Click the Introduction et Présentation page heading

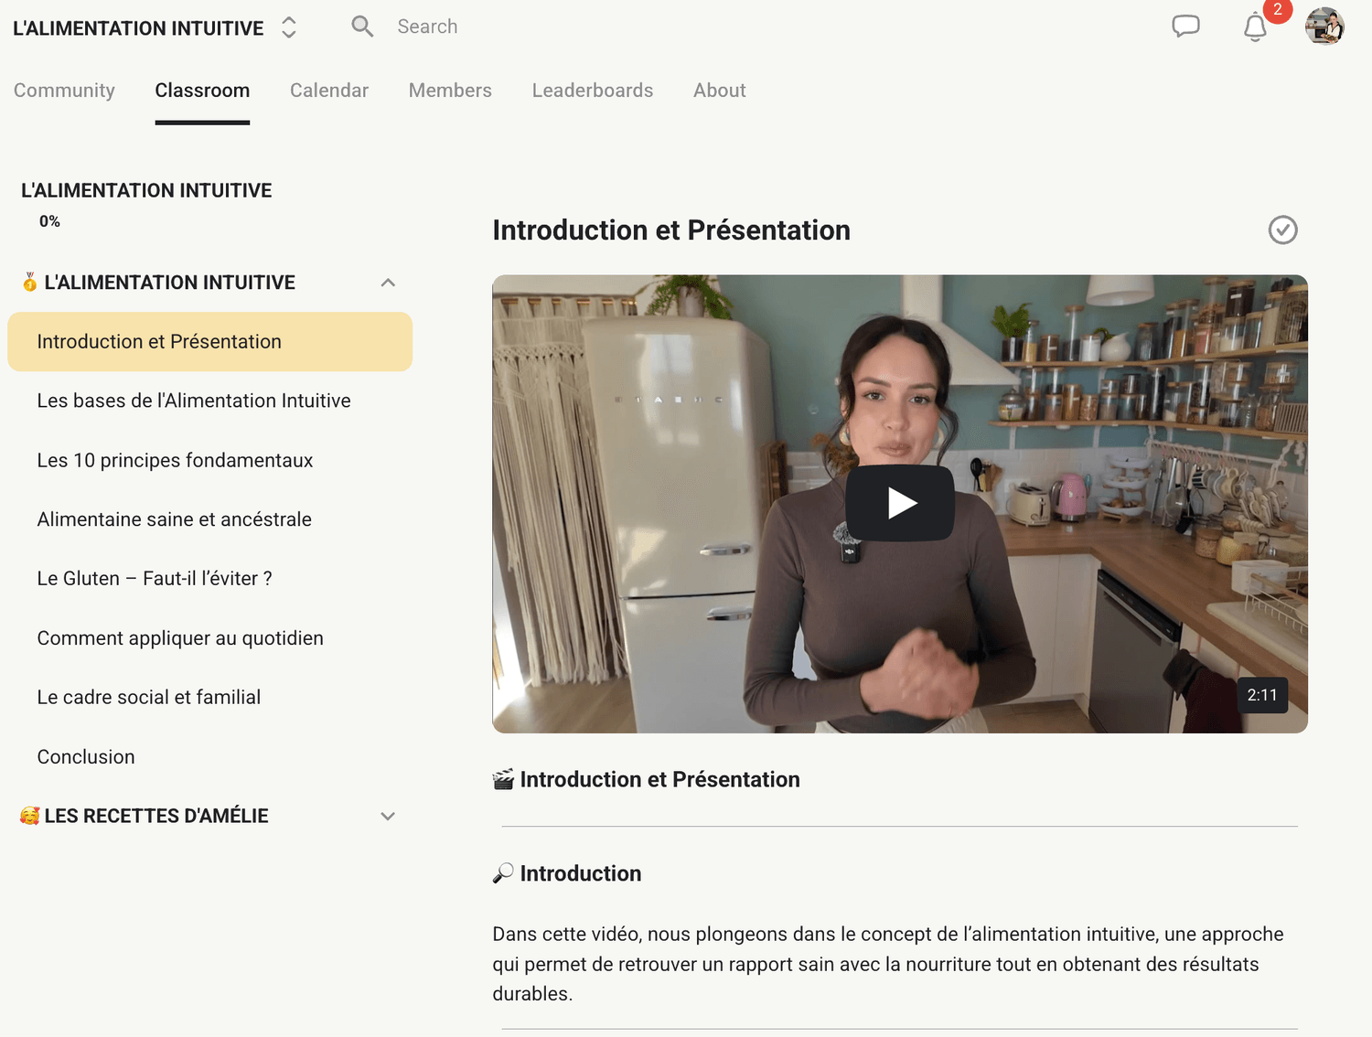(671, 230)
